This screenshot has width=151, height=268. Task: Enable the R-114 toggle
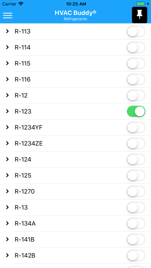(136, 47)
